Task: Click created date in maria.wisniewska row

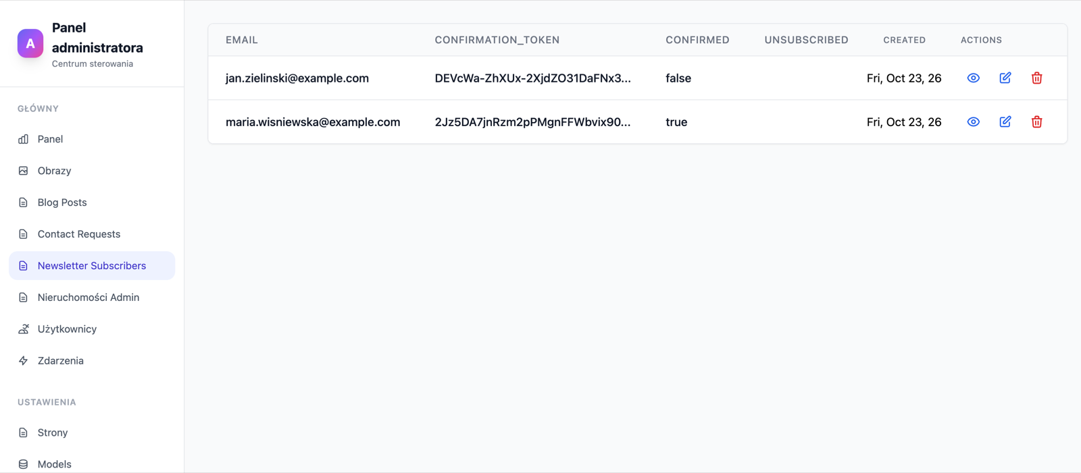Action: (x=904, y=122)
